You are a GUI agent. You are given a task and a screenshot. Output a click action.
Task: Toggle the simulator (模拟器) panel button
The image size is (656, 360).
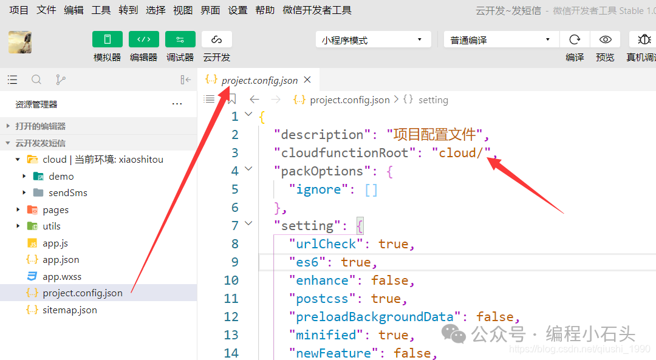(107, 39)
